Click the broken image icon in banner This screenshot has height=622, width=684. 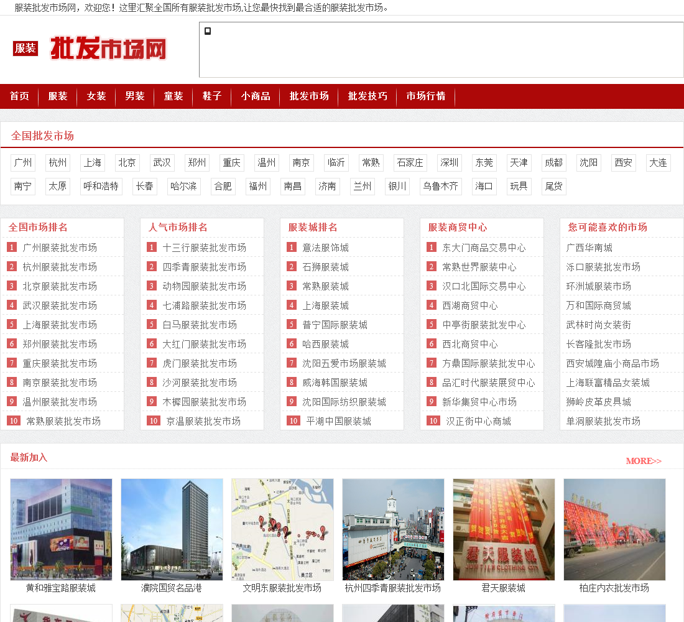(x=208, y=31)
